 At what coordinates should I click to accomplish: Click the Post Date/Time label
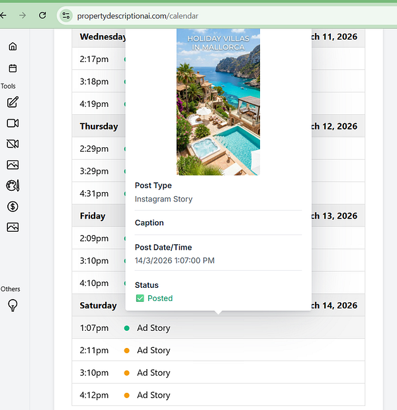tap(163, 248)
